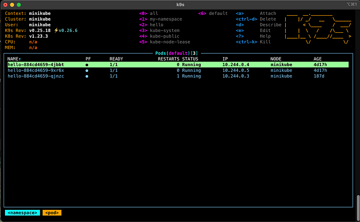Screen dimensions: 360x222
Task: Click the MEM n/a value
Action: (33, 48)
